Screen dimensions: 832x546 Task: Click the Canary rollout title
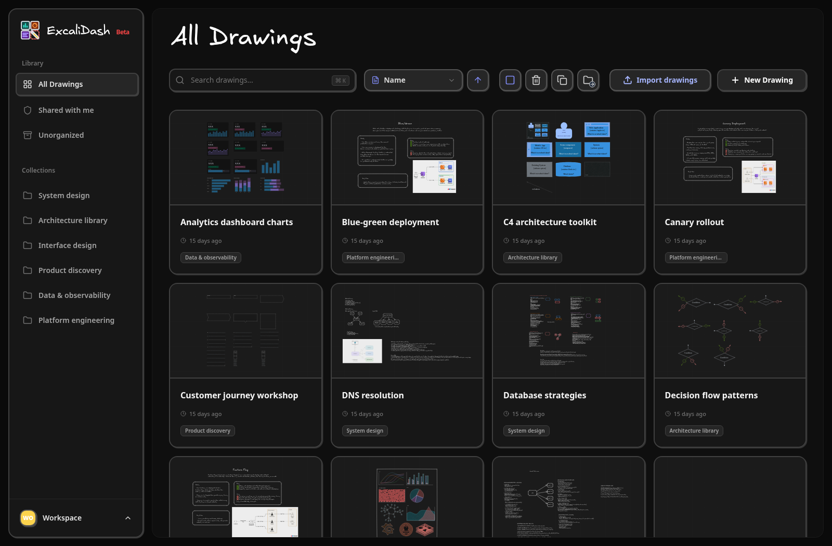tap(694, 222)
